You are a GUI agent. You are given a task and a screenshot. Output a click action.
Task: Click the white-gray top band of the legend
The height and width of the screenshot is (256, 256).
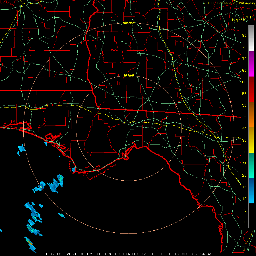click(x=251, y=38)
